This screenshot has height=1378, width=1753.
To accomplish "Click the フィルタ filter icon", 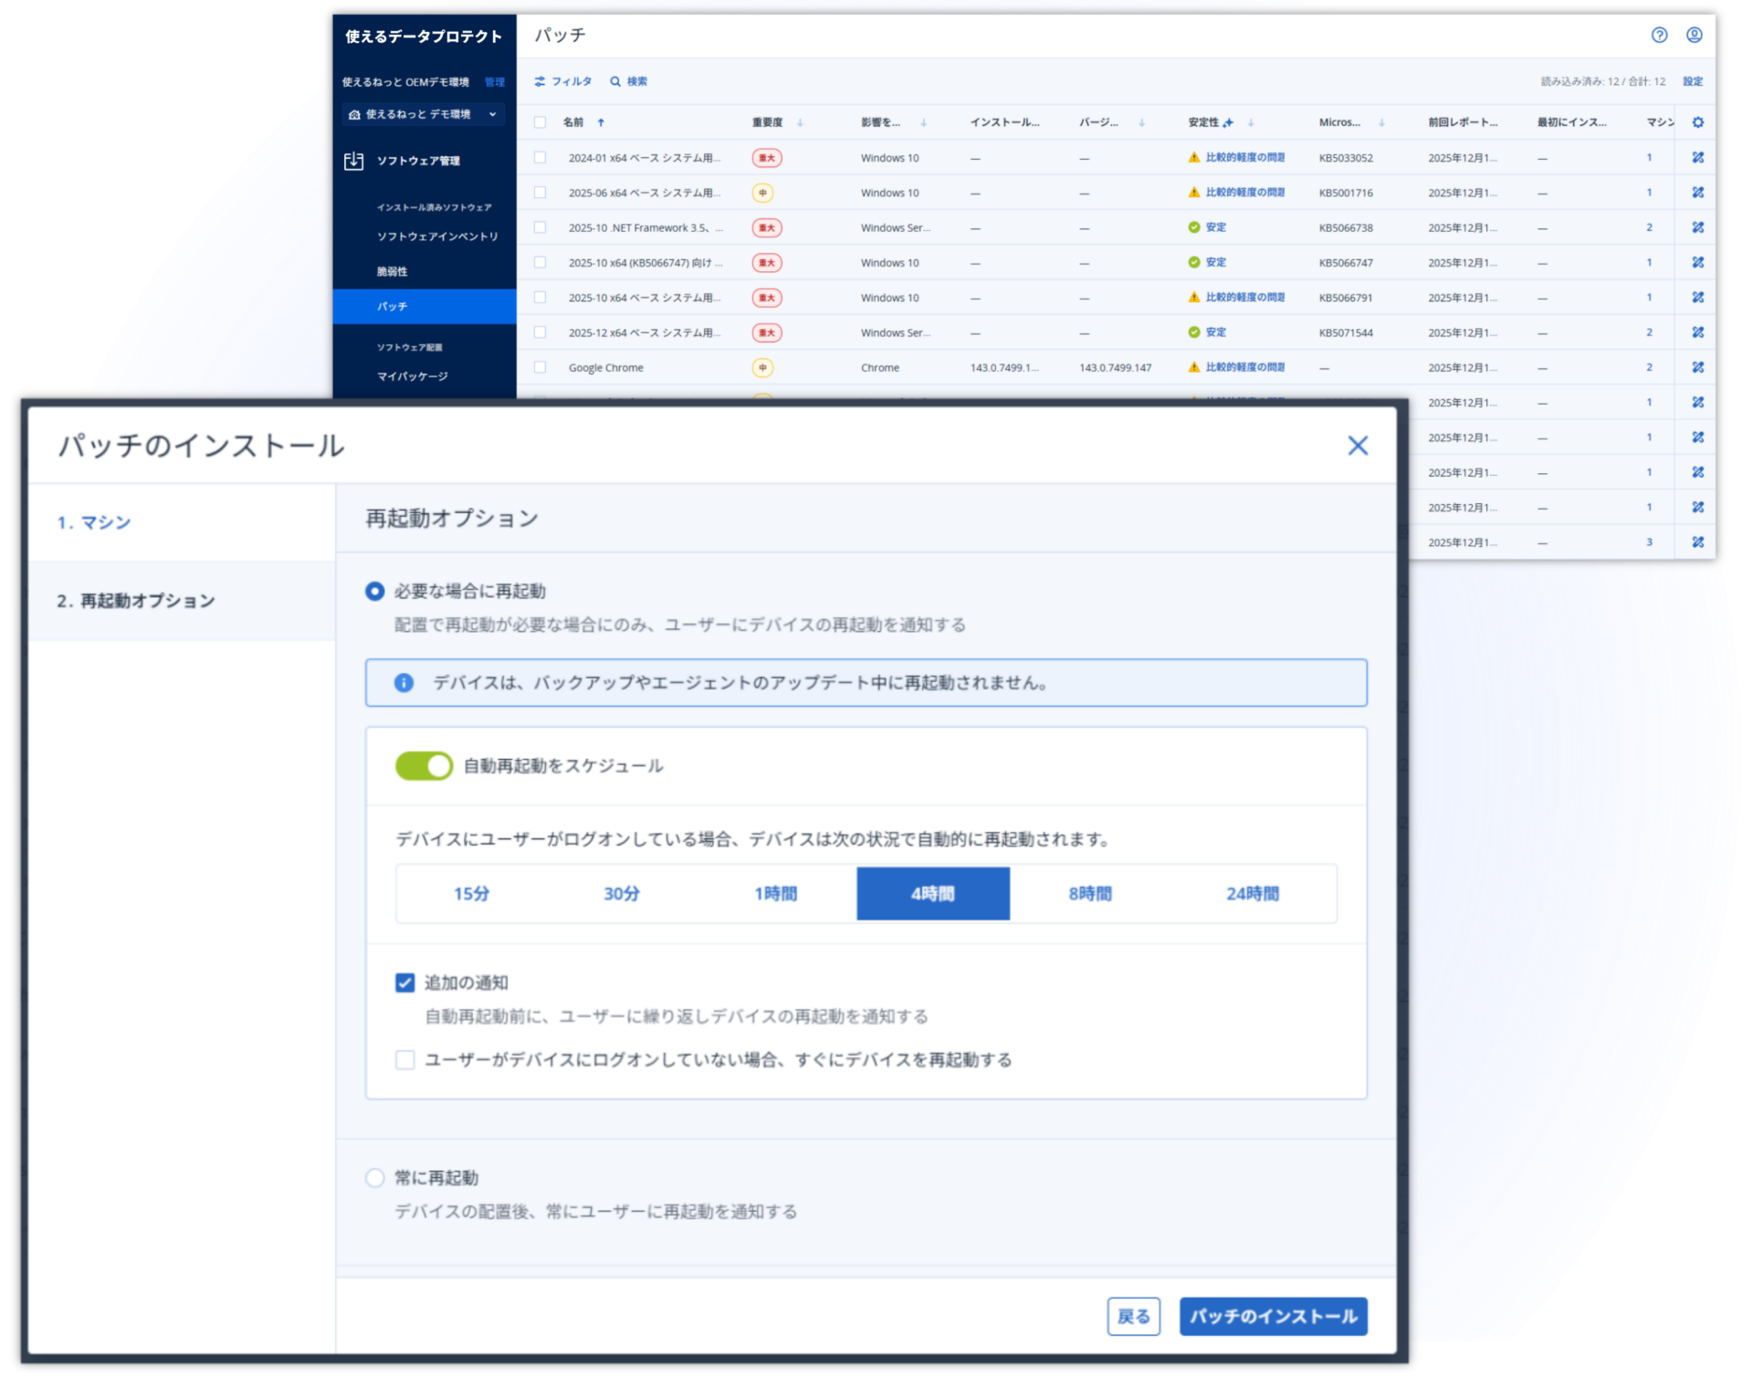I will [540, 81].
